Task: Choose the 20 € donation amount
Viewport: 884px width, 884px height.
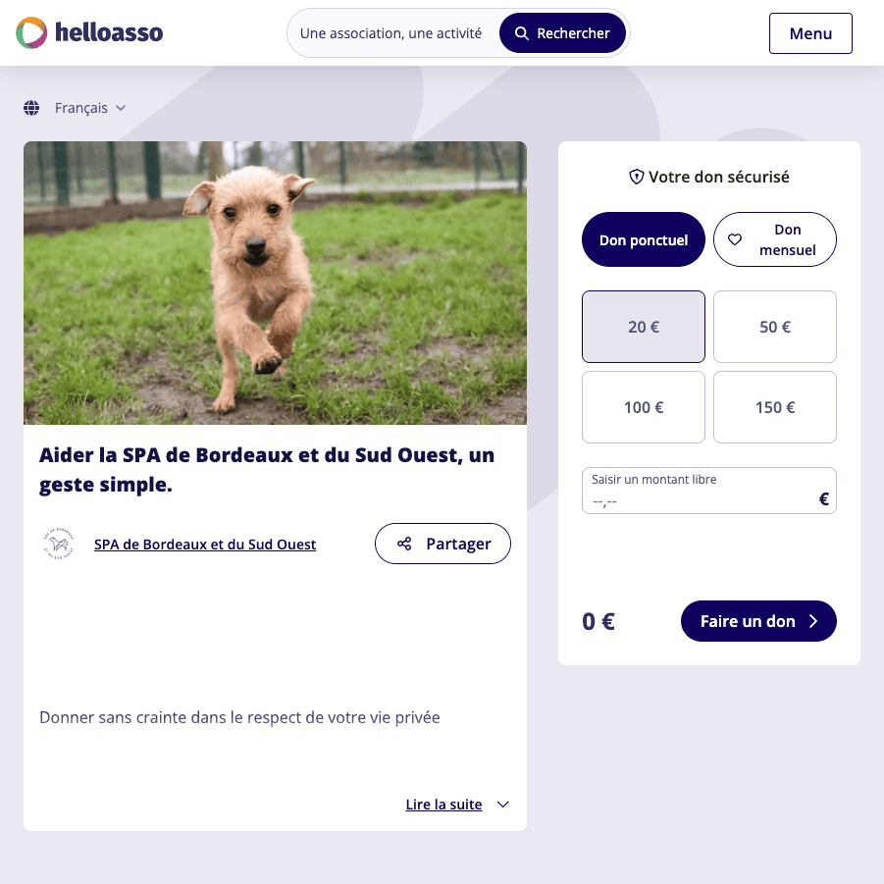Action: coord(644,327)
